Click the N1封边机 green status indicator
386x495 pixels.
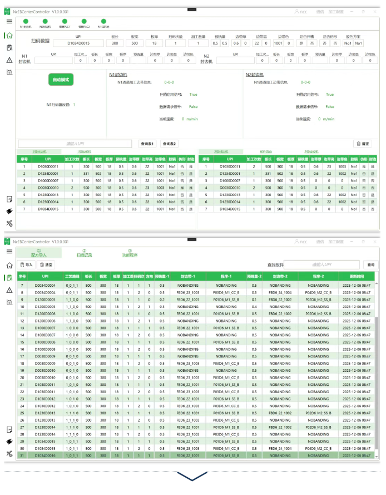(x=26, y=22)
